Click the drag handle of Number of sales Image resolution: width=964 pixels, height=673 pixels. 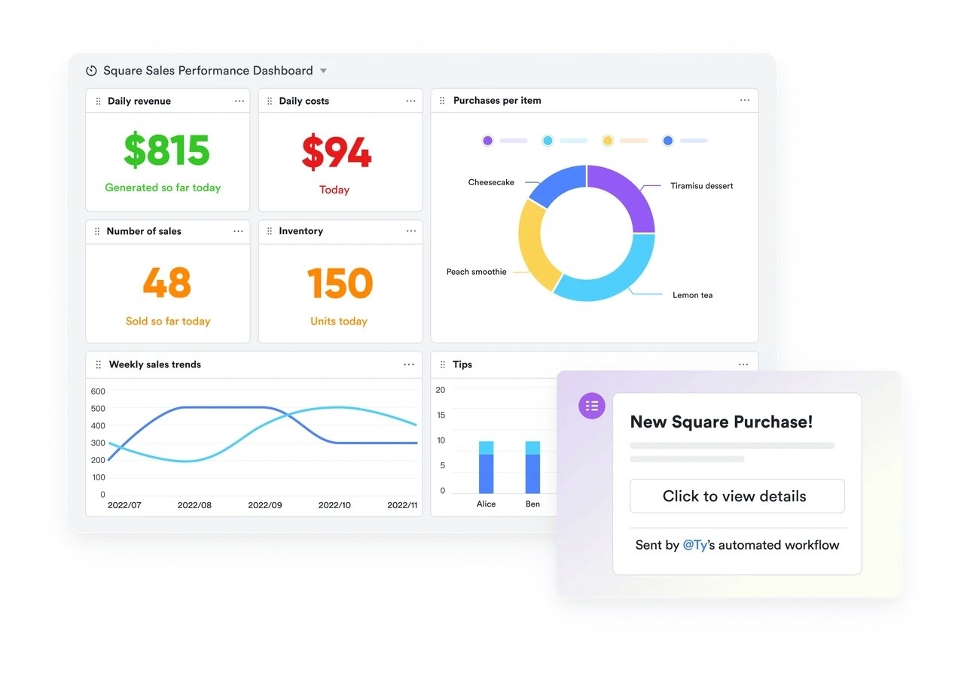tap(97, 231)
